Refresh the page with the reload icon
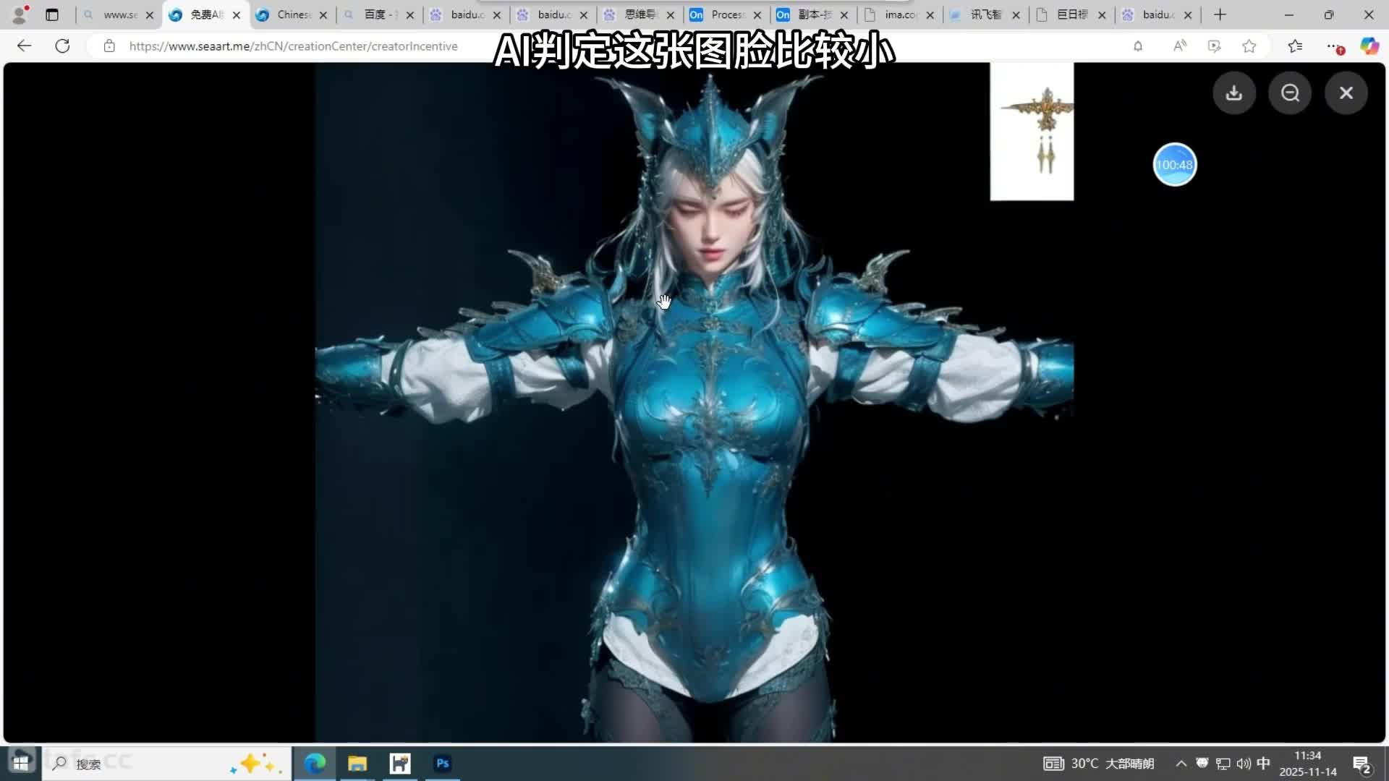The width and height of the screenshot is (1389, 781). click(x=63, y=46)
